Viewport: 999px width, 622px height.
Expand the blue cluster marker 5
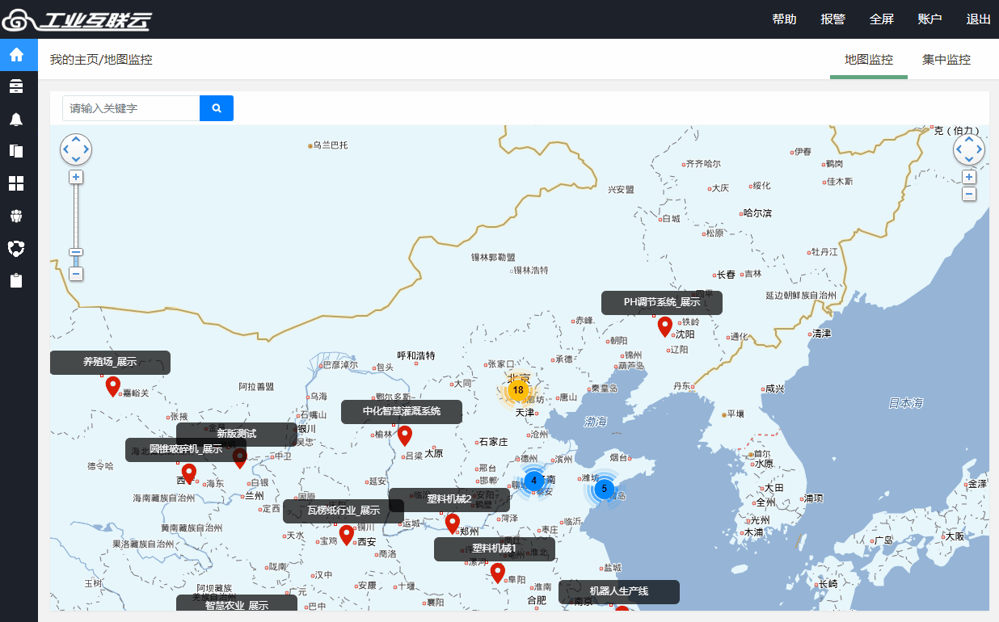604,489
